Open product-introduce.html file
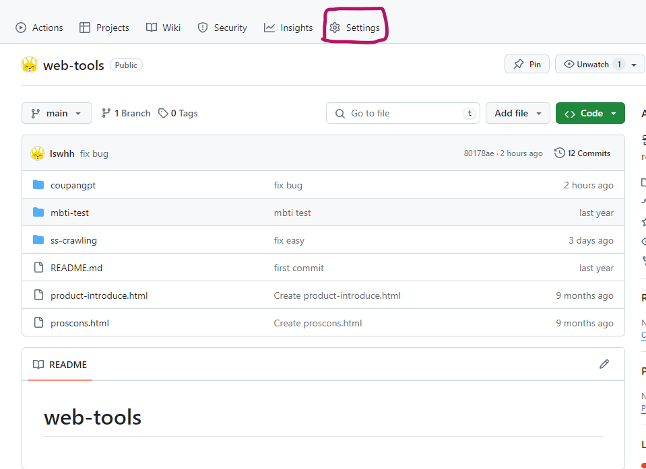This screenshot has height=469, width=646. coord(99,295)
